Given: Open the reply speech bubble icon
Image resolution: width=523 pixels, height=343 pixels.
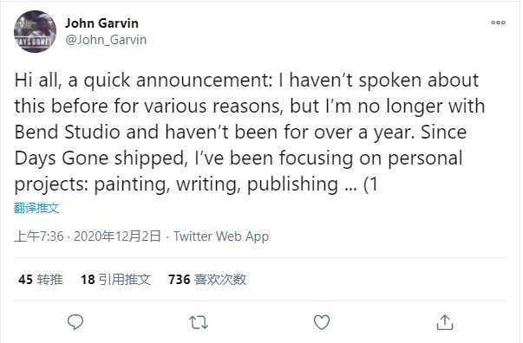Looking at the screenshot, I should click(75, 322).
